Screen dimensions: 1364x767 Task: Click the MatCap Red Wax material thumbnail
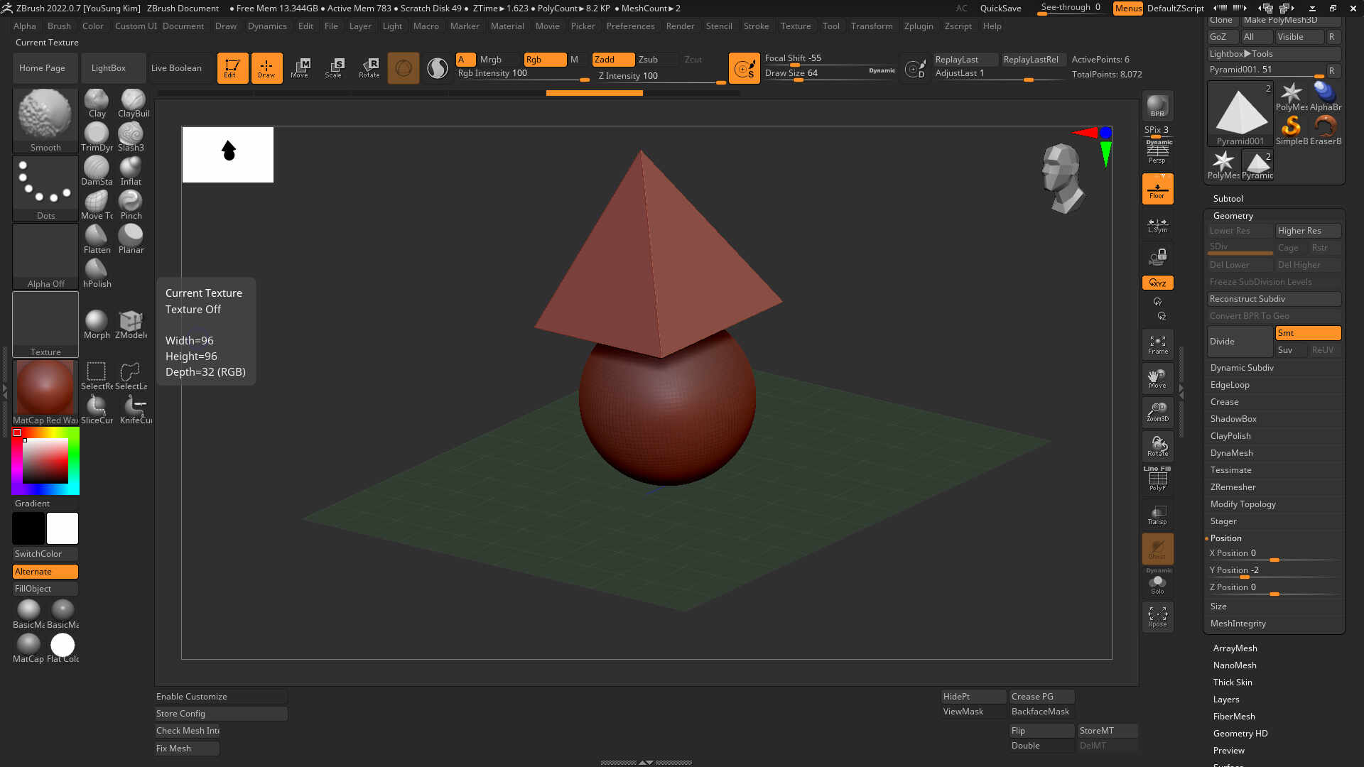45,388
